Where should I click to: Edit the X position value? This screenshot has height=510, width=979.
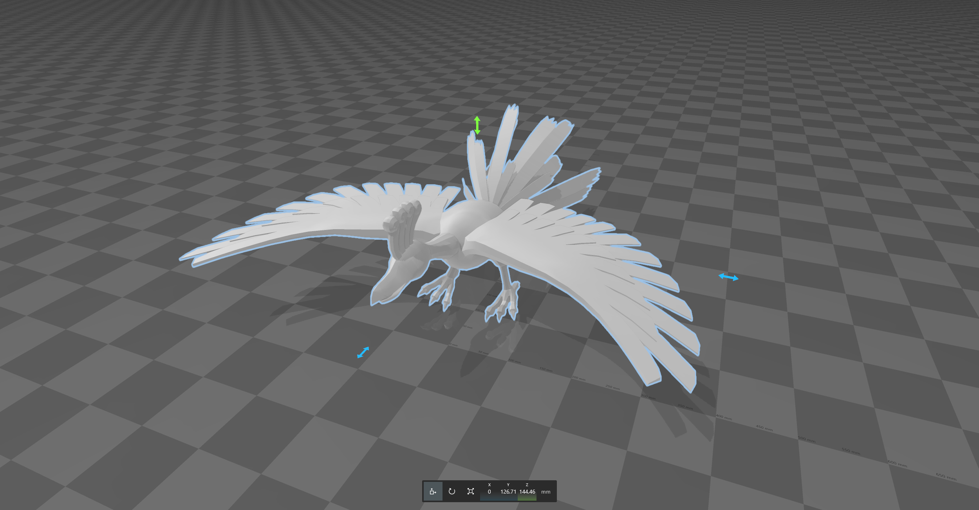point(489,491)
